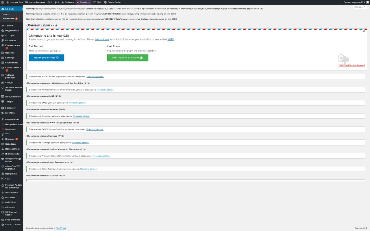Screen dimensions: 370x231
Task: Click the Loco Translate sidebar icon
Action: tap(3, 220)
